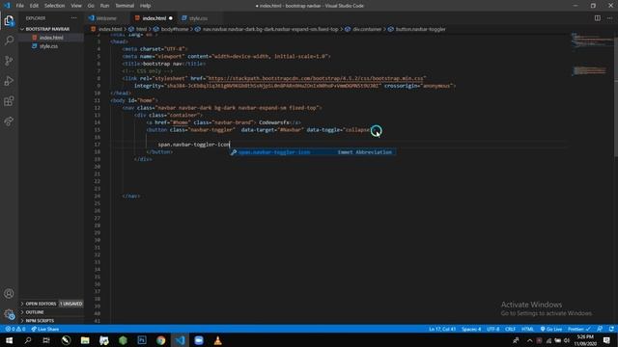Image resolution: width=618 pixels, height=347 pixels.
Task: Open the Manage gear icon
Action: tap(9, 314)
